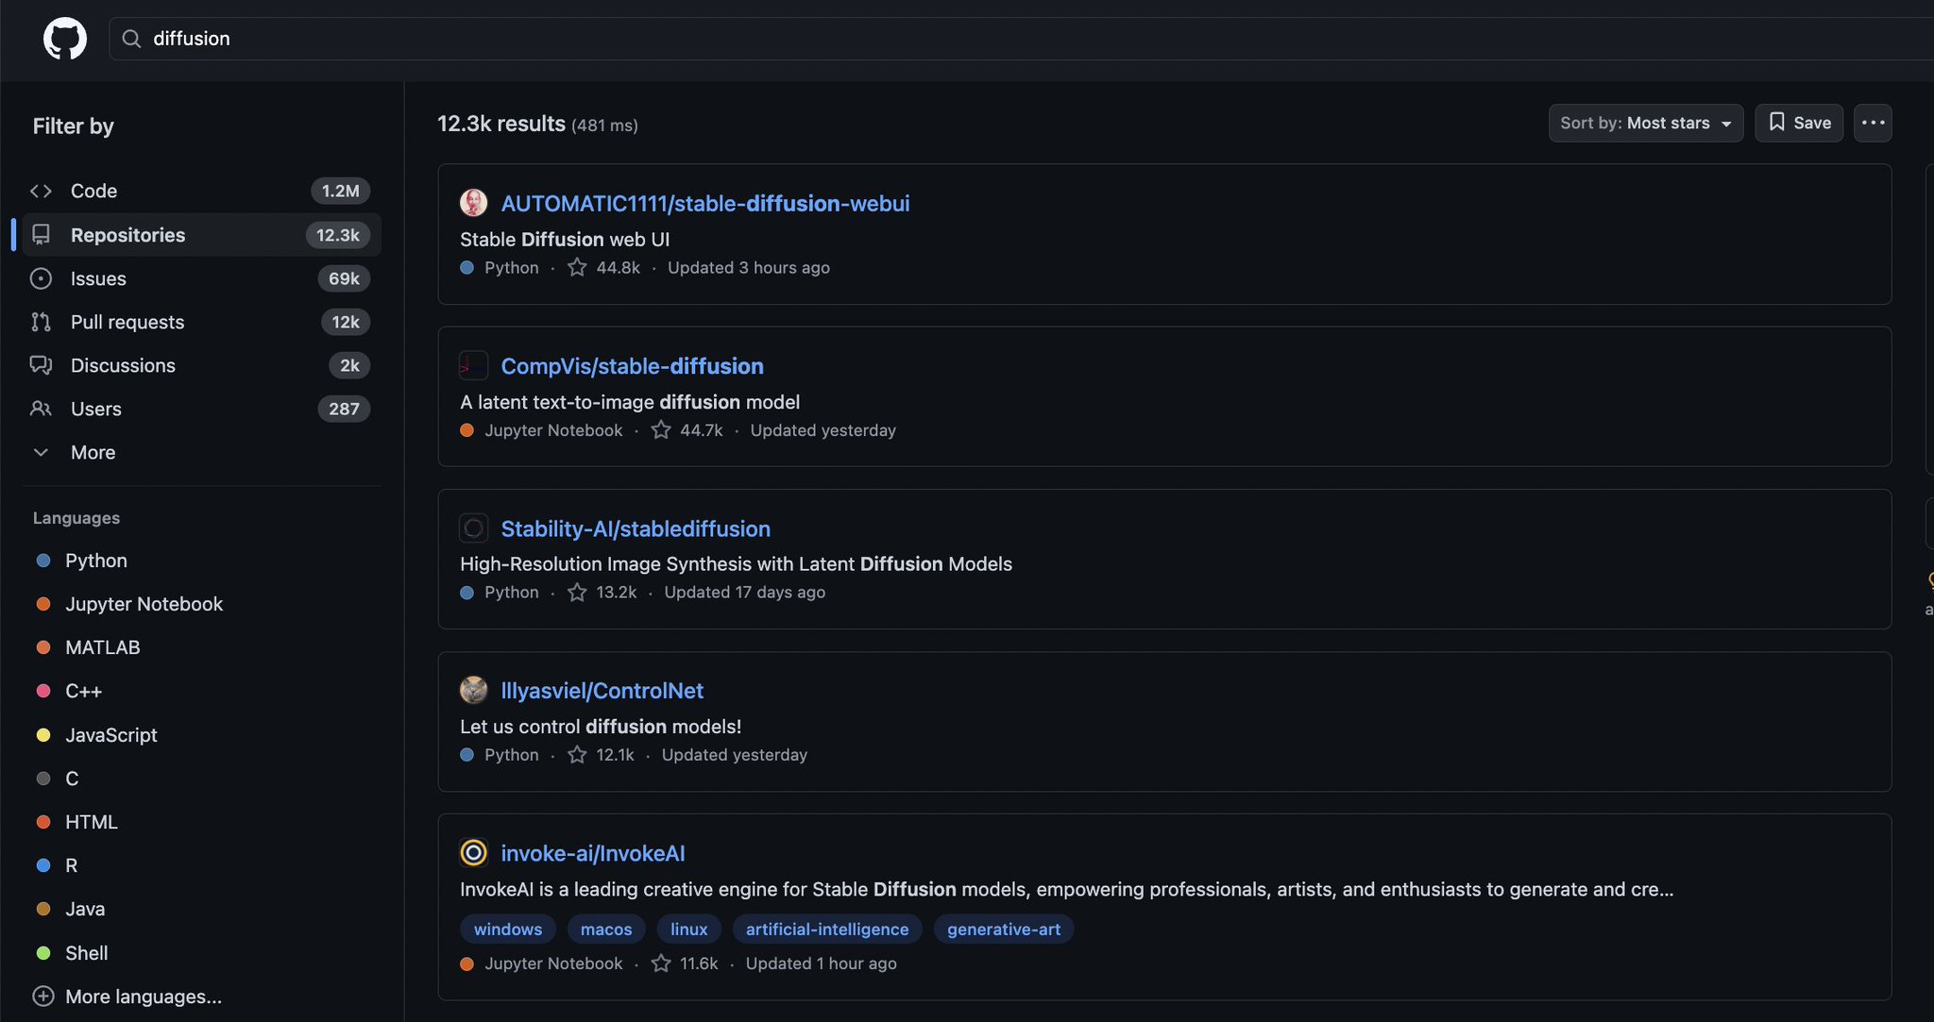The height and width of the screenshot is (1022, 1934).
Task: Click the Pull requests filter icon
Action: point(42,322)
